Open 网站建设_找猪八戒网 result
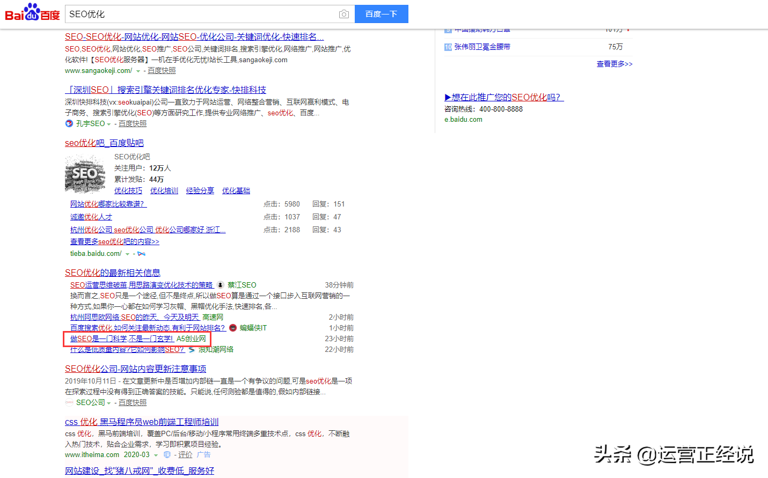Screen dimensions: 768x478 click(140, 470)
